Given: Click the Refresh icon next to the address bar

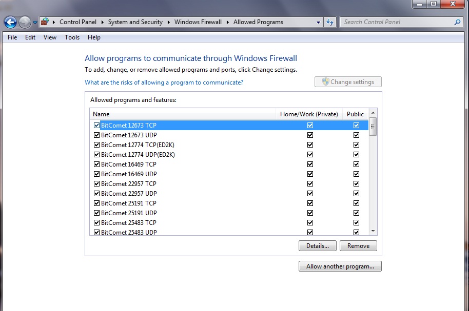Looking at the screenshot, I should point(330,22).
